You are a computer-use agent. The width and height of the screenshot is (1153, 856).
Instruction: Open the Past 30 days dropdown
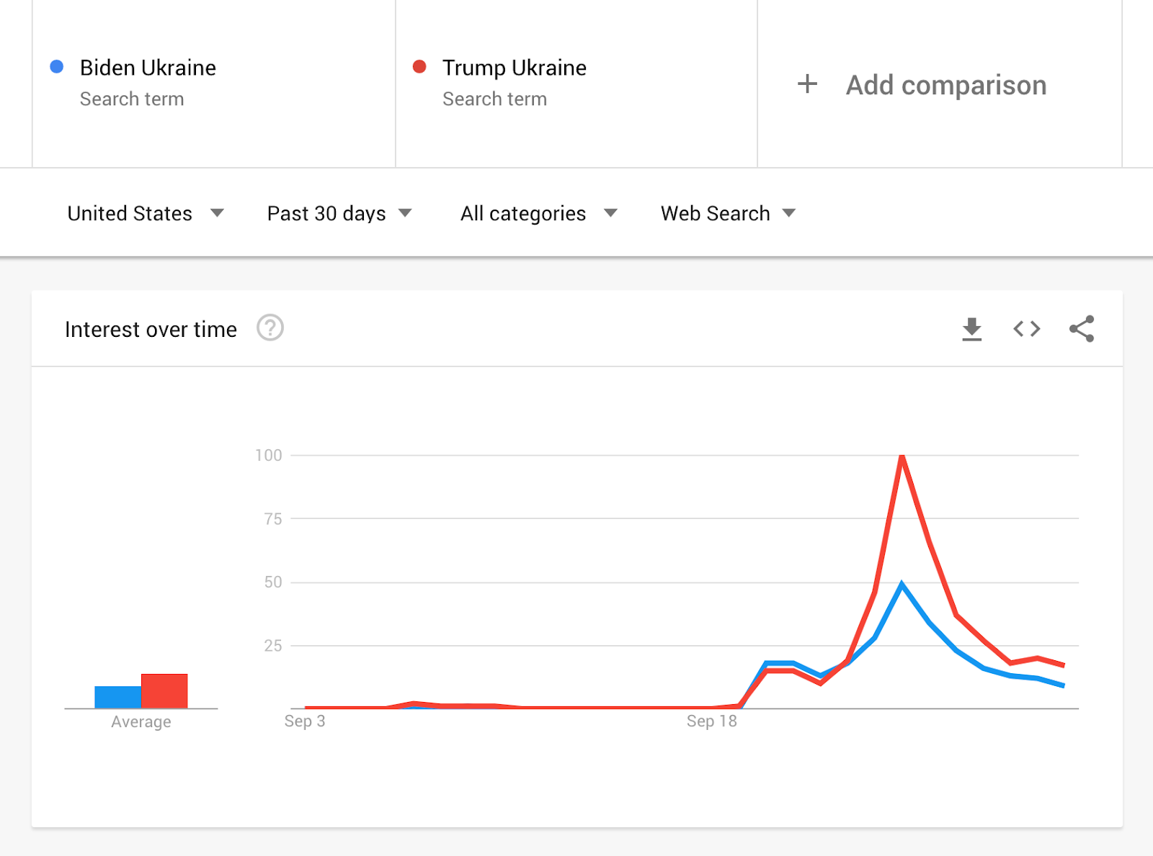339,213
